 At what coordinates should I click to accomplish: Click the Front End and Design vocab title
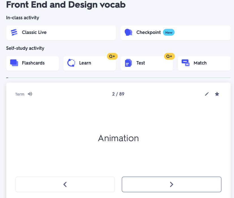click(x=66, y=5)
